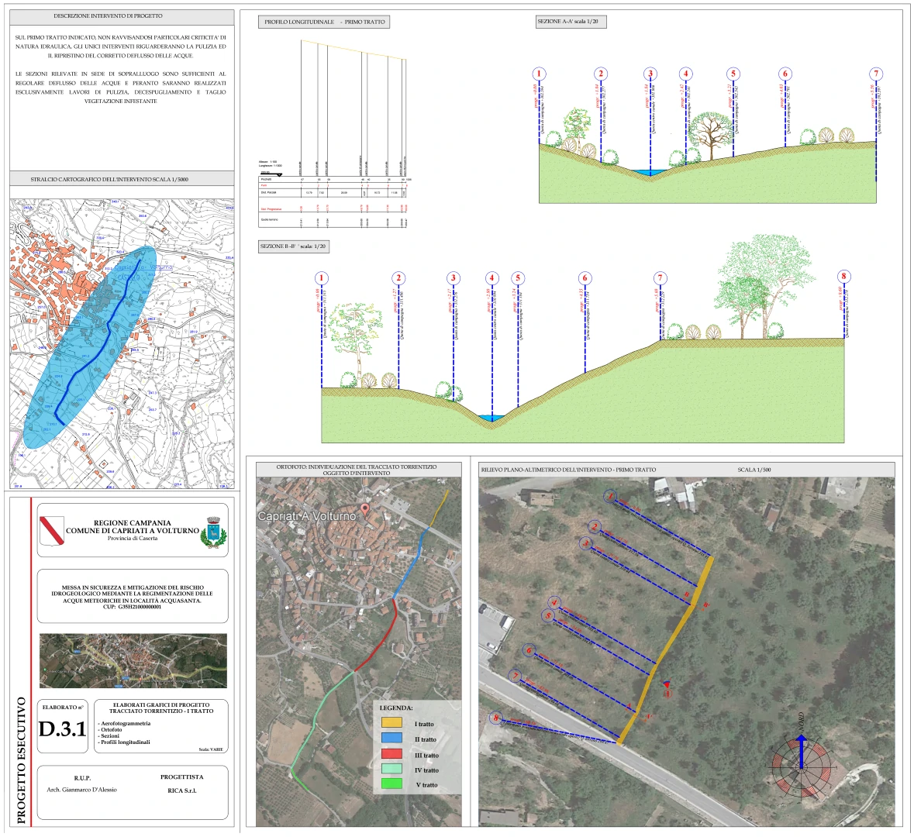Click the yellow I tratto legend swatch
Image resolution: width=914 pixels, height=837 pixels.
coord(392,723)
